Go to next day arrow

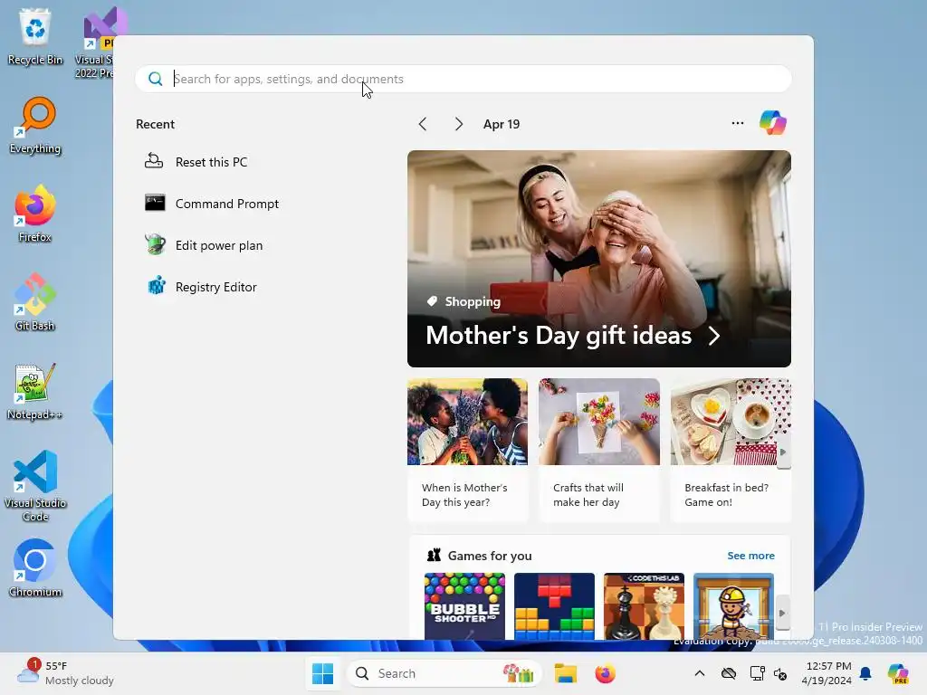(459, 124)
